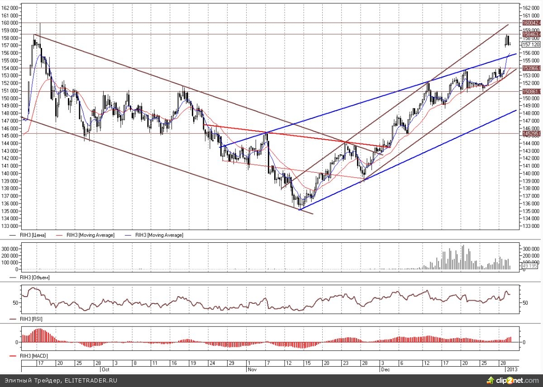Screen dimensions: 543x387
Task: Click the 150861 horizontal level price tag
Action: click(530, 91)
